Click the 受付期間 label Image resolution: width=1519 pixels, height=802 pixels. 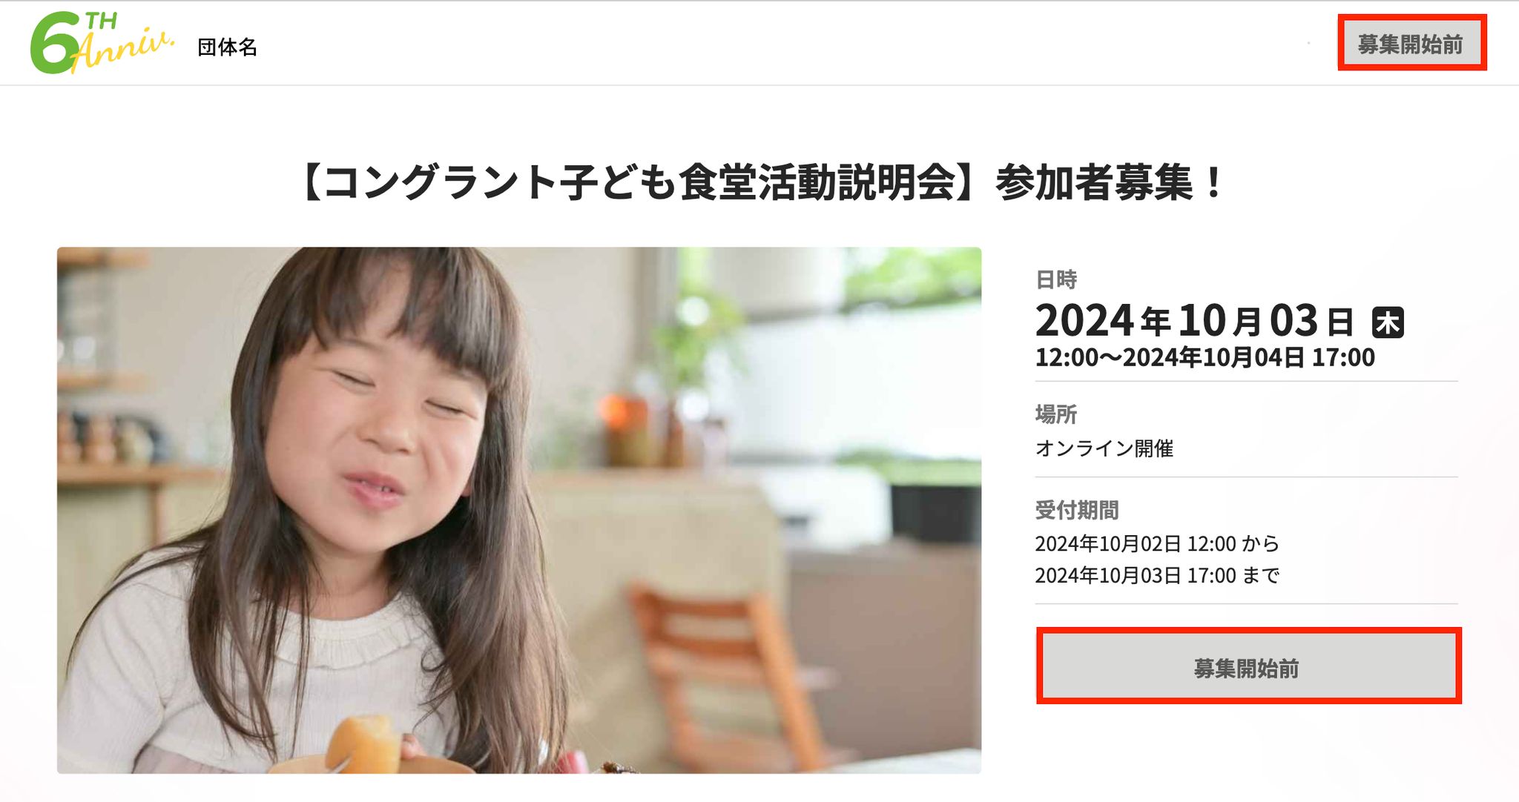point(1076,510)
